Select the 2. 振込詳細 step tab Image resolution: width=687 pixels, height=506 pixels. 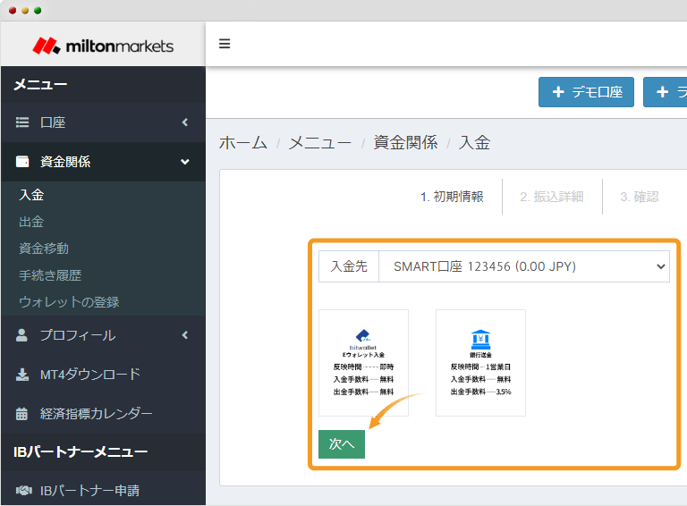tap(552, 197)
